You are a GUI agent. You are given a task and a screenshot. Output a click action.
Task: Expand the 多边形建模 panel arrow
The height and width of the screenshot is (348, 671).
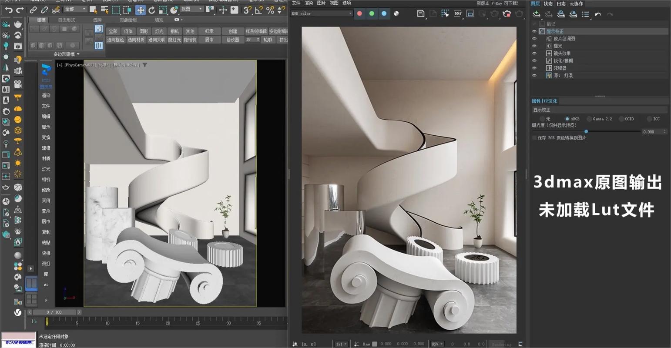coord(78,54)
